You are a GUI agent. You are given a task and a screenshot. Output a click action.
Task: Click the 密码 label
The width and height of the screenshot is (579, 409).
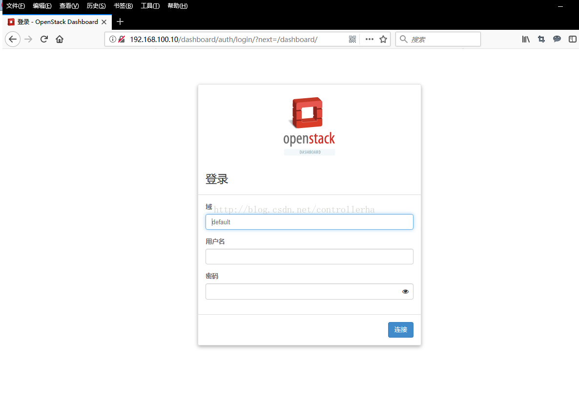click(212, 276)
